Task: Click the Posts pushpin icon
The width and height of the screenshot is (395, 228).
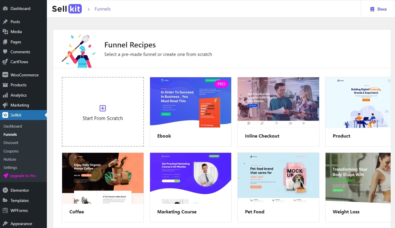Action: coord(5,22)
